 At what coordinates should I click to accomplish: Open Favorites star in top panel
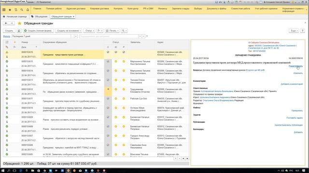tap(10, 10)
